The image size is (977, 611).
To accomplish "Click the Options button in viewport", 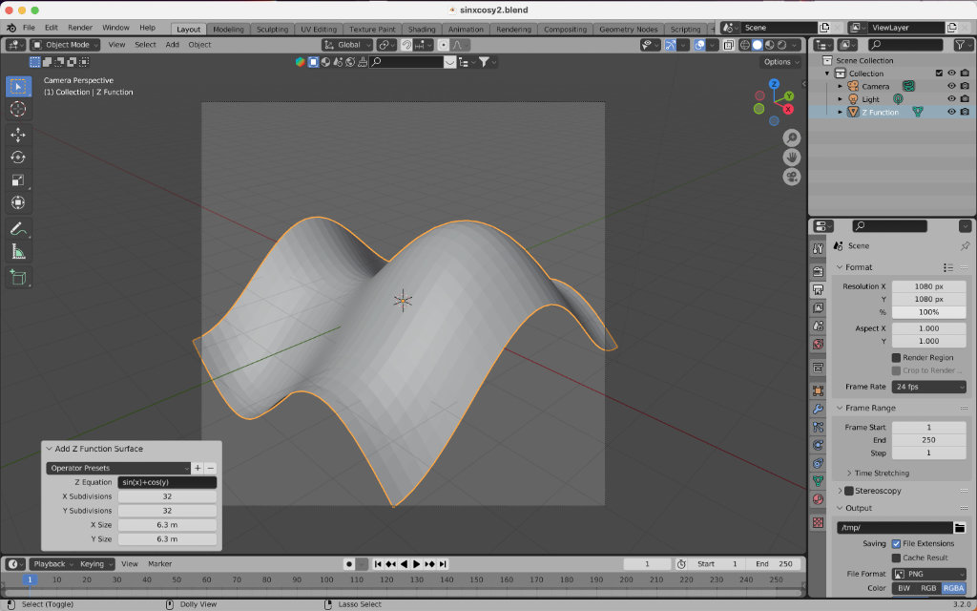I will pyautogui.click(x=780, y=62).
